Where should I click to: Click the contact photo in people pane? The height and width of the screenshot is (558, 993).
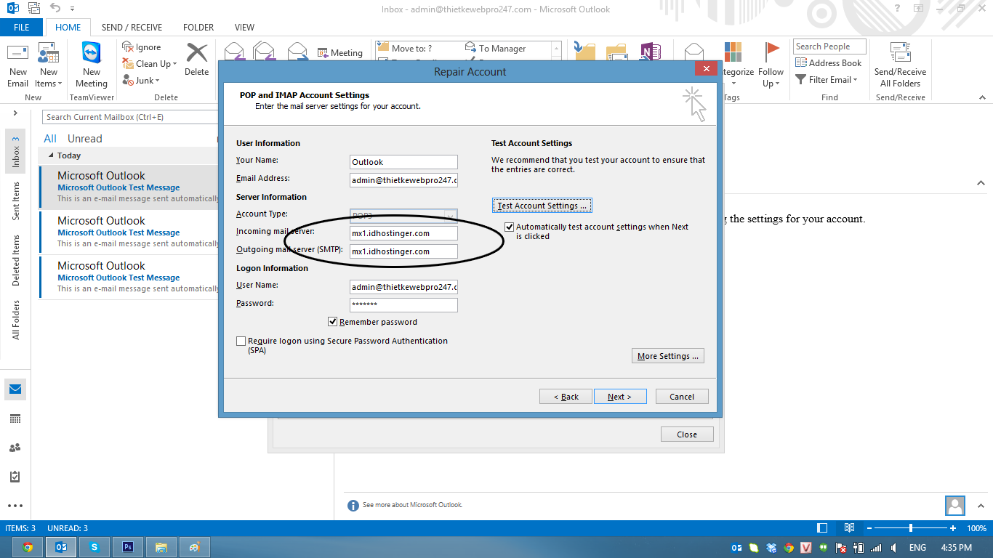pos(955,505)
